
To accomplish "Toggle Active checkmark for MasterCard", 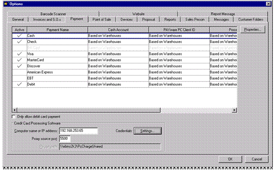I will coord(20,60).
